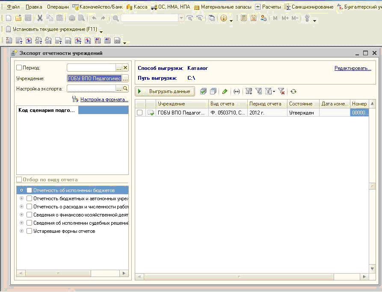Viewport: 382px width, 292px height.
Task: Click the Учреждение input field
Action: (x=94, y=78)
